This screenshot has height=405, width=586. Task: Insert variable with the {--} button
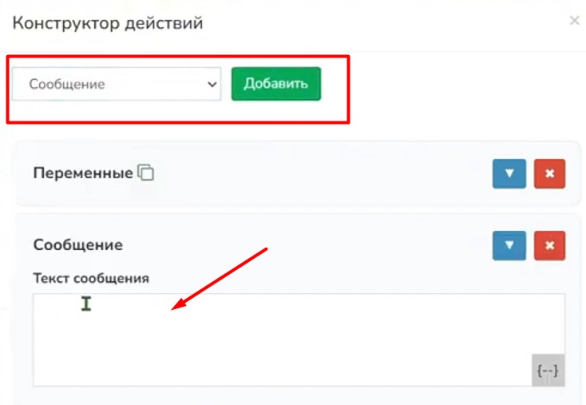click(548, 371)
